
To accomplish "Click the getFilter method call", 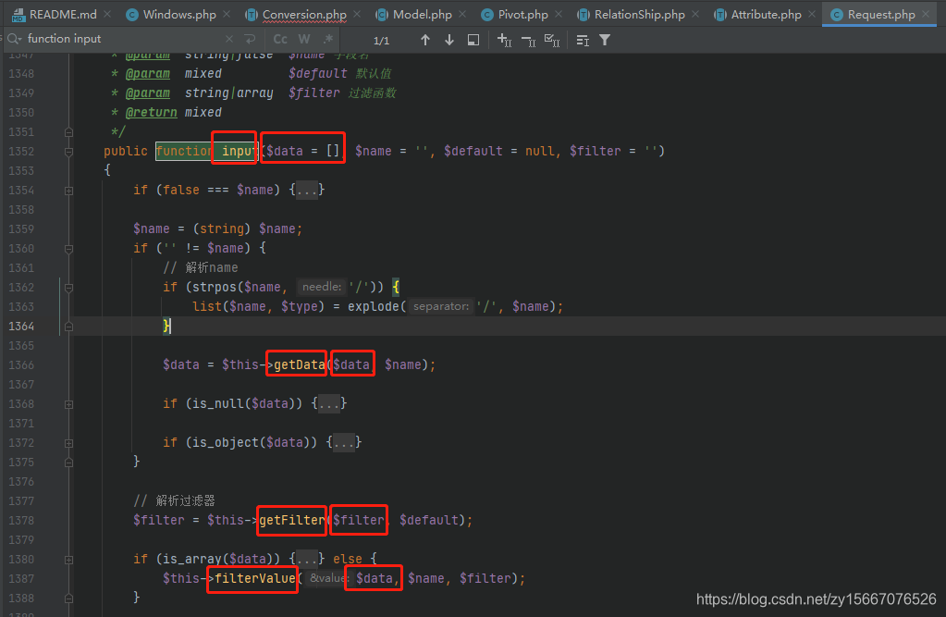I will pyautogui.click(x=292, y=520).
